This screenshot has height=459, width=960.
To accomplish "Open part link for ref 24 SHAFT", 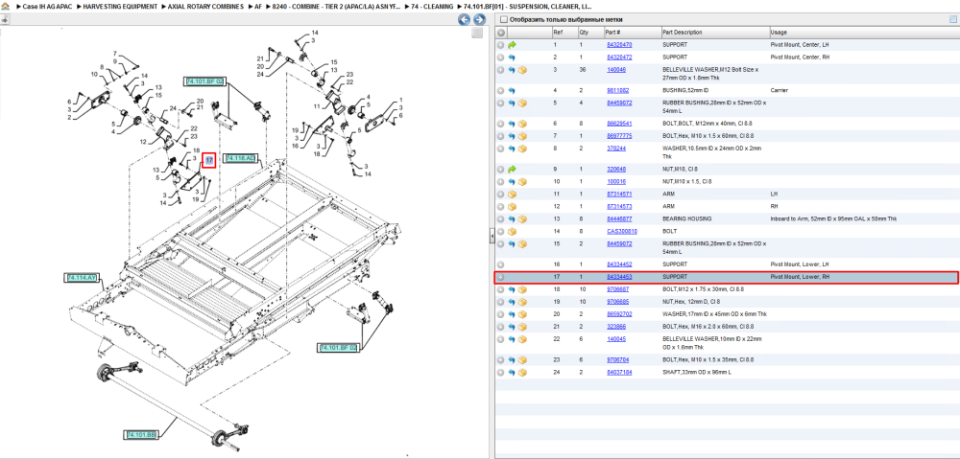I will point(619,372).
